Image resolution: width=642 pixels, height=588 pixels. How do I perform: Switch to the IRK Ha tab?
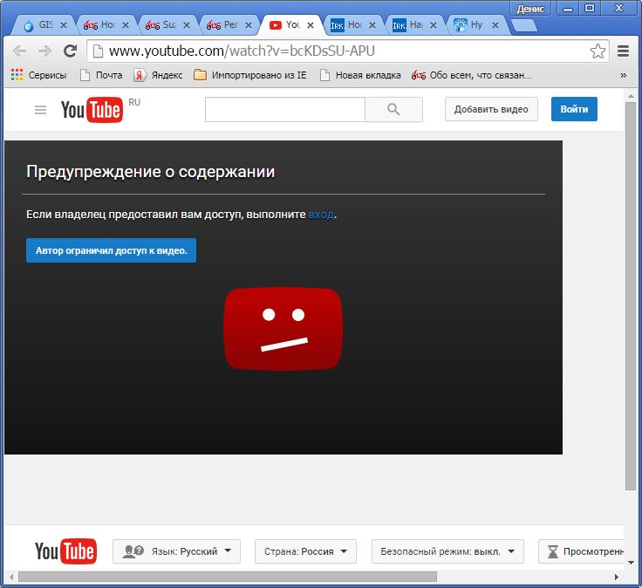[x=414, y=25]
